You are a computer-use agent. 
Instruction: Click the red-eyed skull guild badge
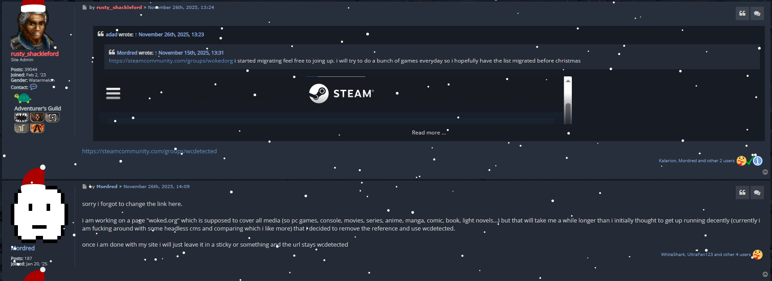coord(37,117)
